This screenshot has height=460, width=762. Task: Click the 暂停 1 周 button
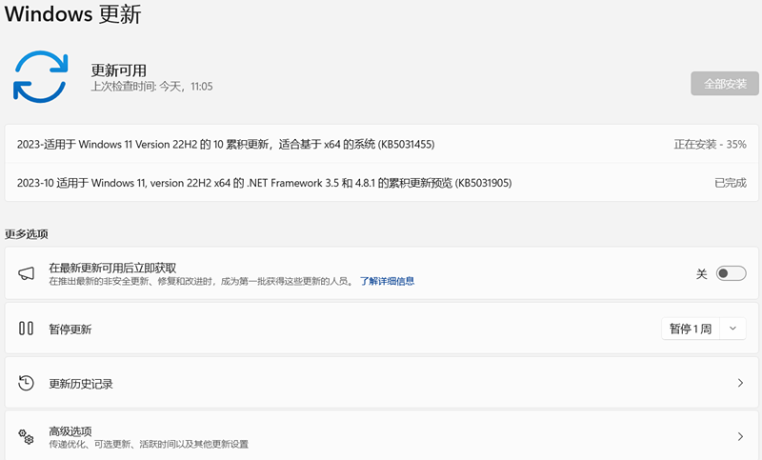click(x=690, y=329)
